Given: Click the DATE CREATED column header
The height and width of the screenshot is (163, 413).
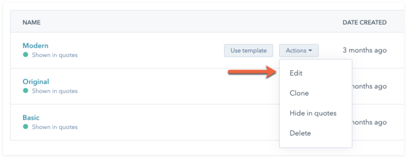Looking at the screenshot, I should tap(364, 22).
